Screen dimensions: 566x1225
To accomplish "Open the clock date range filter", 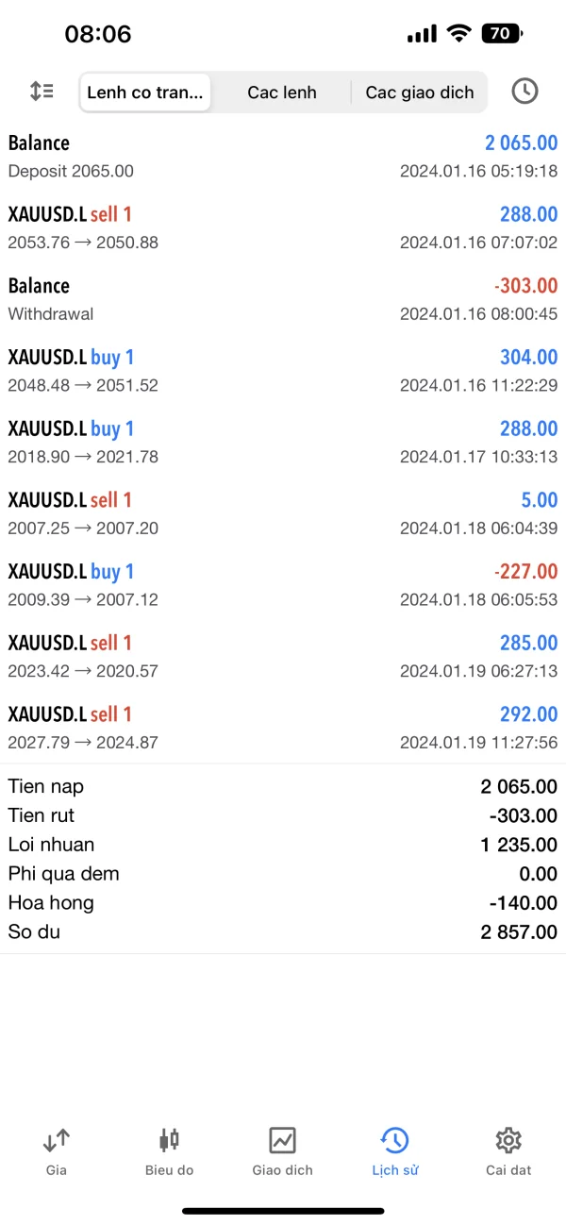I will [524, 92].
